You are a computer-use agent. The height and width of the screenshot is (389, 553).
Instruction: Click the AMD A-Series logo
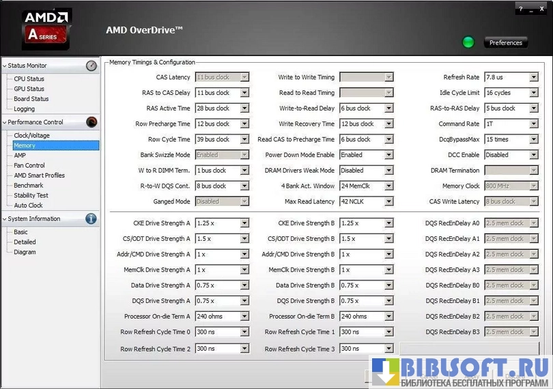pos(46,29)
